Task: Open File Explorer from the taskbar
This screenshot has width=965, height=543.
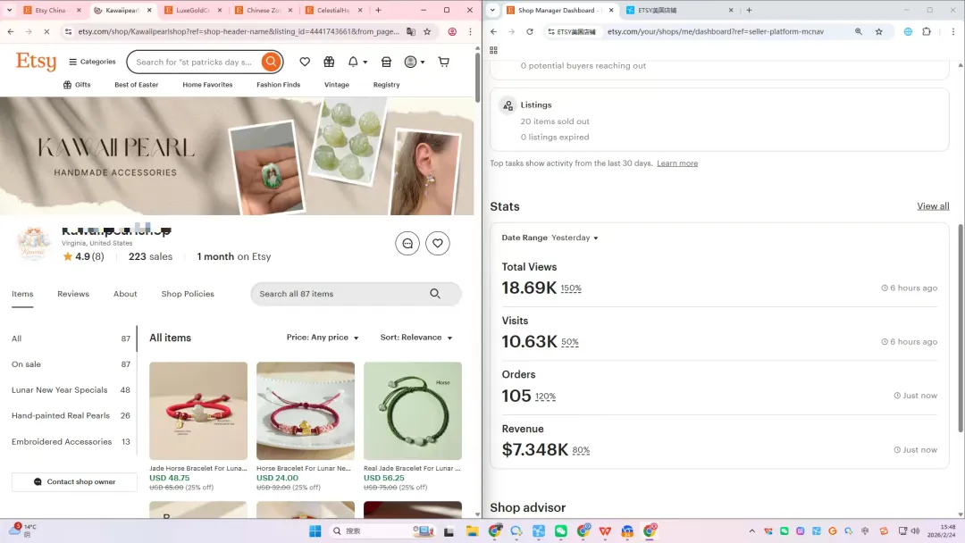Action: pyautogui.click(x=472, y=530)
